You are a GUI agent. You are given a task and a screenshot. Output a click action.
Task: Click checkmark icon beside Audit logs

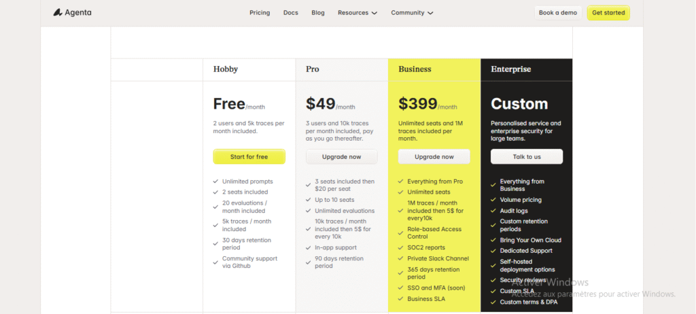click(493, 211)
